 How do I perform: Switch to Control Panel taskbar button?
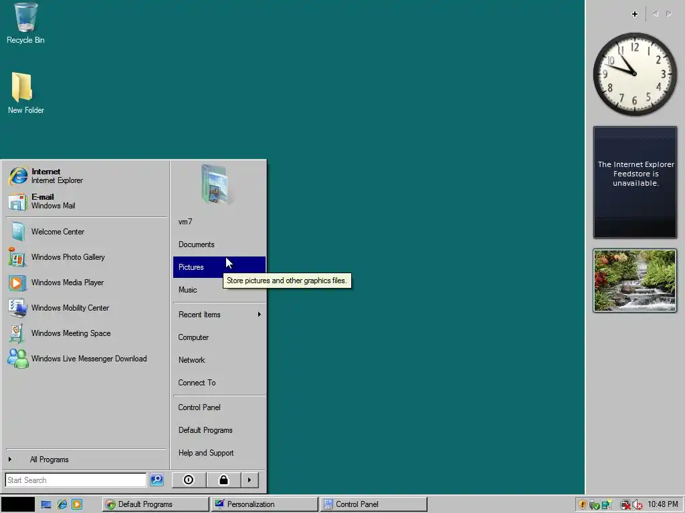tap(373, 504)
